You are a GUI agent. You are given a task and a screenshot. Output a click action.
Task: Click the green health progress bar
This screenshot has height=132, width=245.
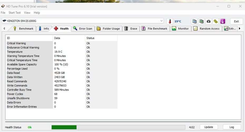click(118, 127)
